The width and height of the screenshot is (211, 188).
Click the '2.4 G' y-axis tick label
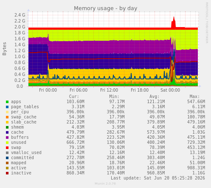20,15
